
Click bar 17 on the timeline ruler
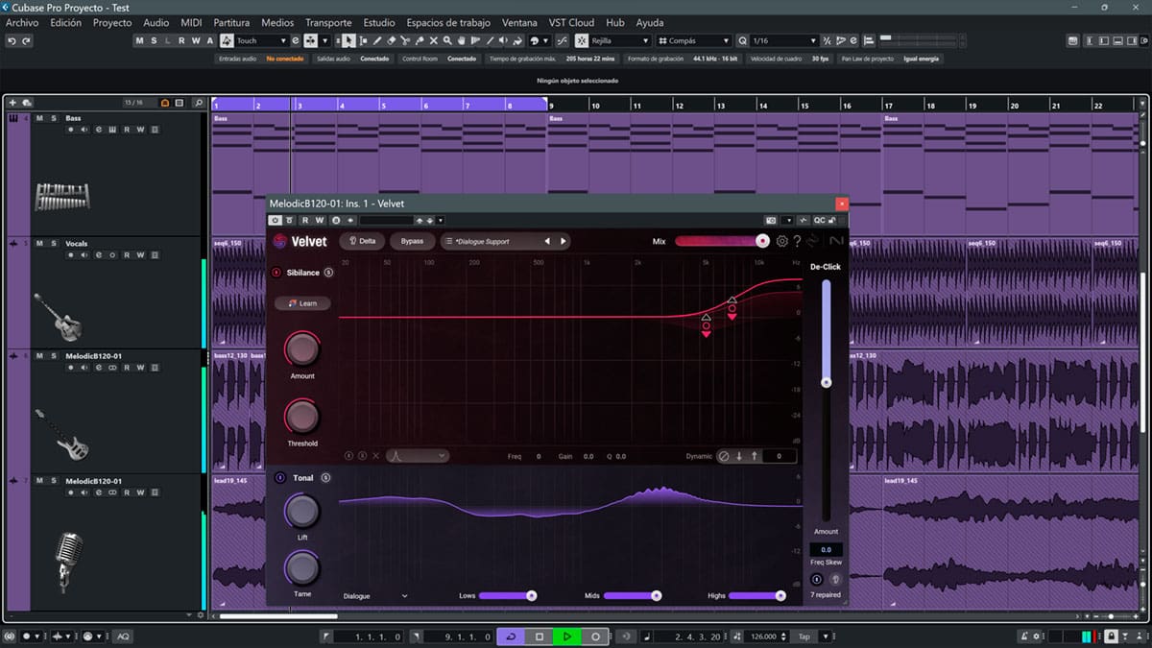click(x=889, y=105)
